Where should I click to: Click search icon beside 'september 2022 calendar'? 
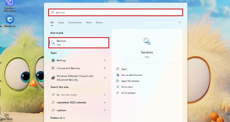click(x=53, y=102)
